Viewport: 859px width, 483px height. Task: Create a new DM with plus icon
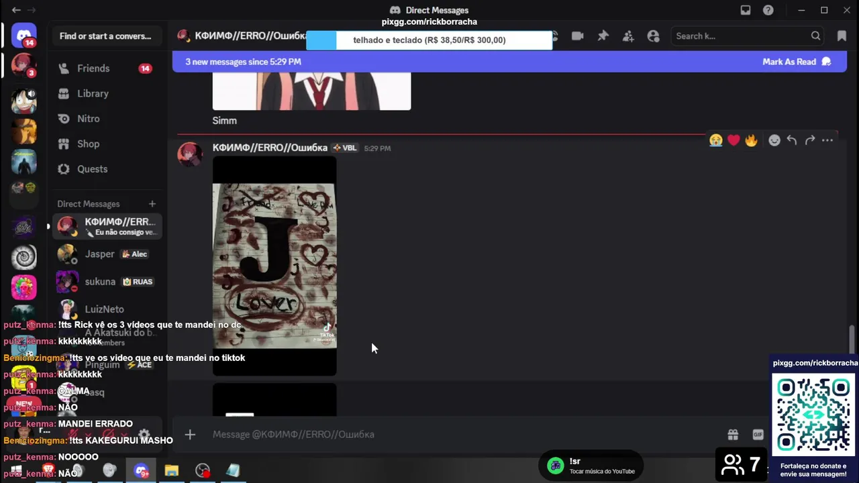tap(152, 204)
